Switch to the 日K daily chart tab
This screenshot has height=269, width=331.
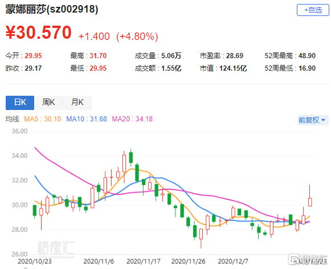tap(20, 103)
